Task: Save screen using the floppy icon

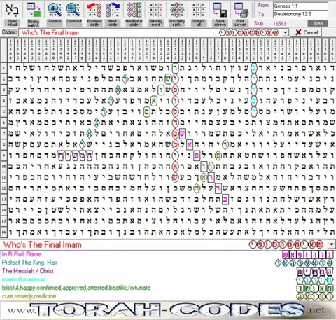Action: click(220, 14)
